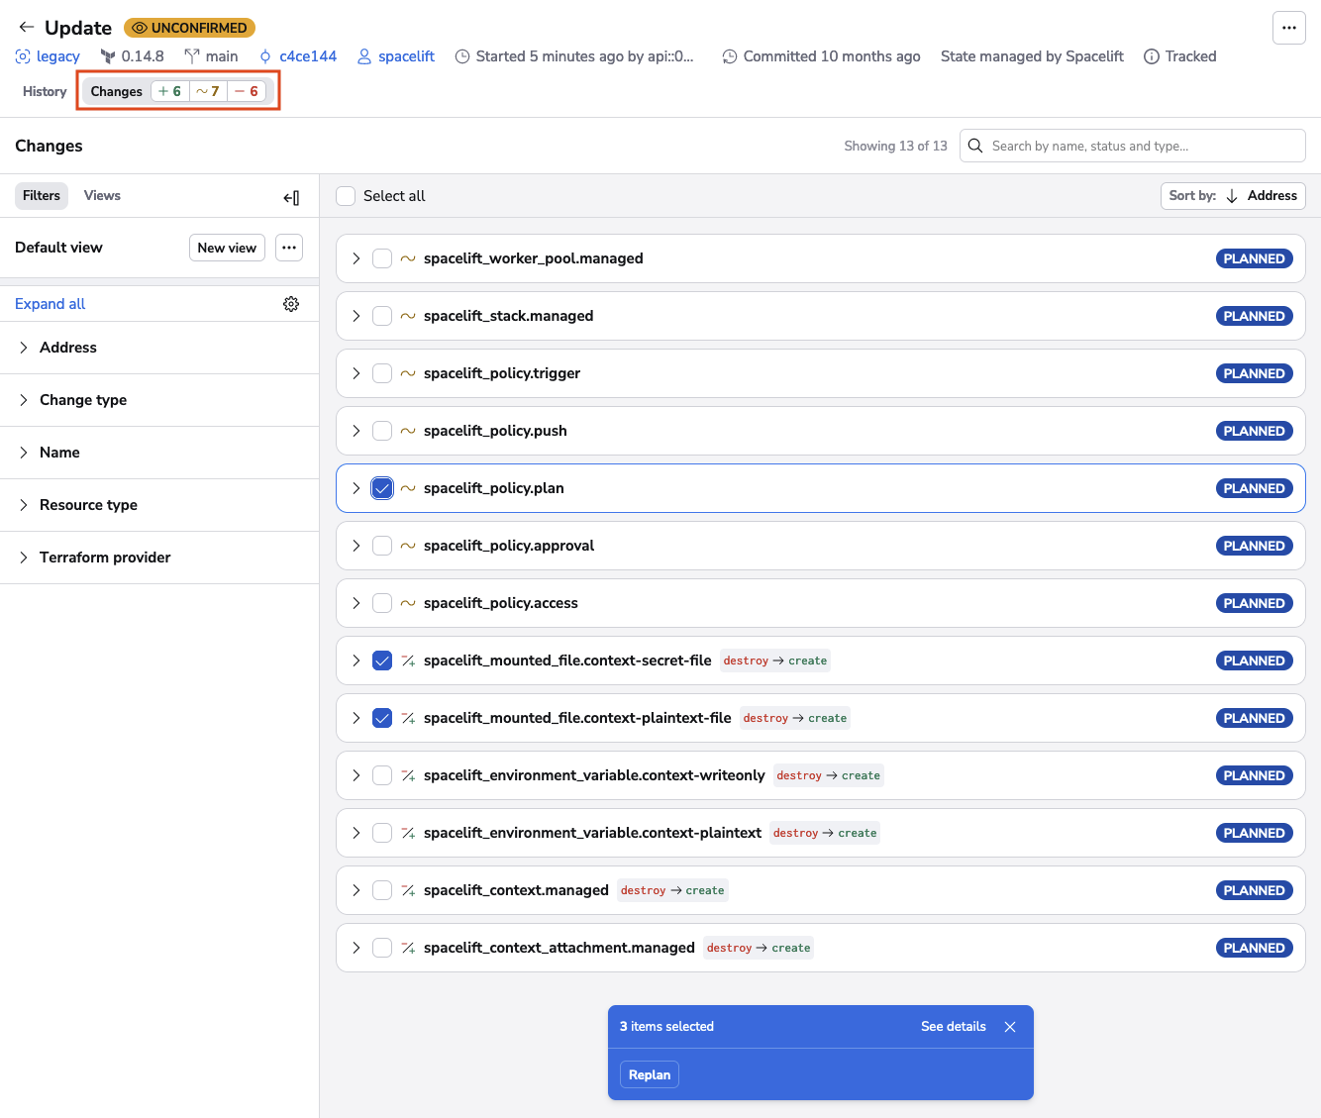
Task: Open the Sort by Address dropdown
Action: [1233, 195]
